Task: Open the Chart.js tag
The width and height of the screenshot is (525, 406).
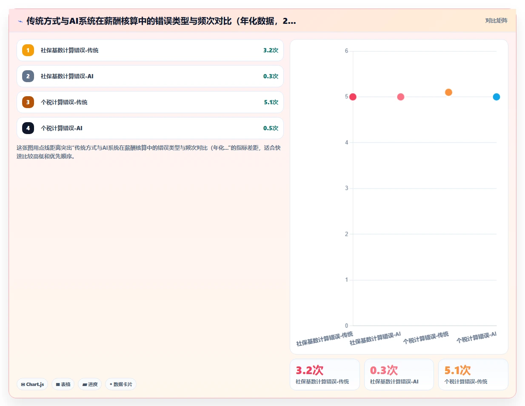Action: [x=32, y=384]
